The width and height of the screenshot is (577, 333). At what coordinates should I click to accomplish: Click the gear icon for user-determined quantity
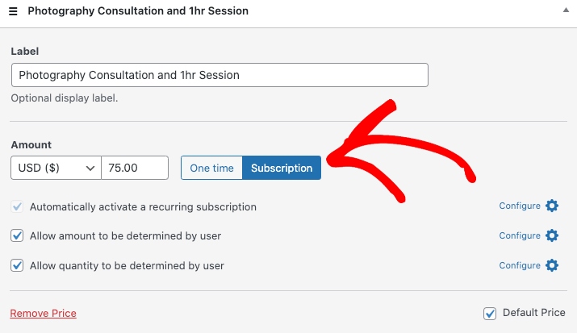tap(552, 265)
